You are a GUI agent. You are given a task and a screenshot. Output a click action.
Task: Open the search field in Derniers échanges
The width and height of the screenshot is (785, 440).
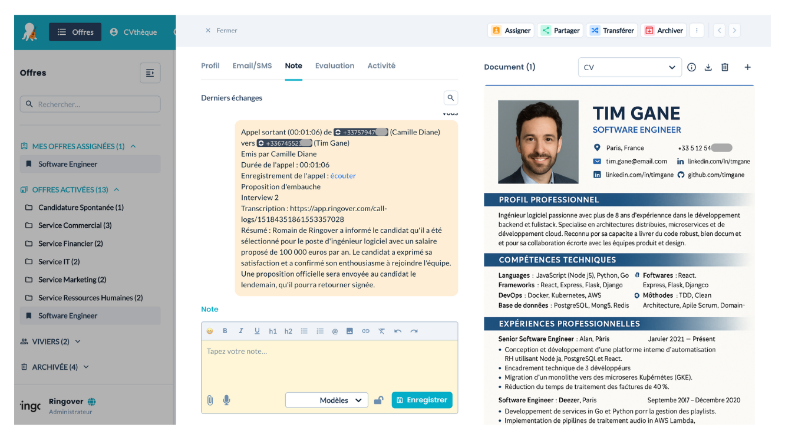[451, 97]
